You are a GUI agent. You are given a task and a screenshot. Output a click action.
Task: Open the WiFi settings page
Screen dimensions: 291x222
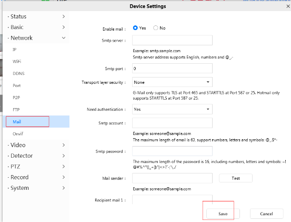17,61
